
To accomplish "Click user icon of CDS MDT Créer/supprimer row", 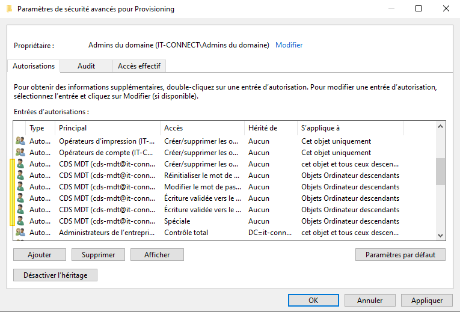I will click(20, 164).
